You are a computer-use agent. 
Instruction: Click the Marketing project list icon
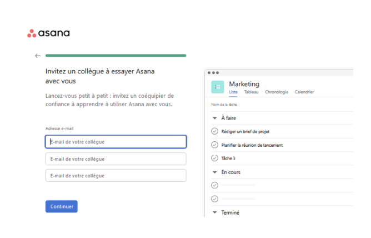point(217,87)
